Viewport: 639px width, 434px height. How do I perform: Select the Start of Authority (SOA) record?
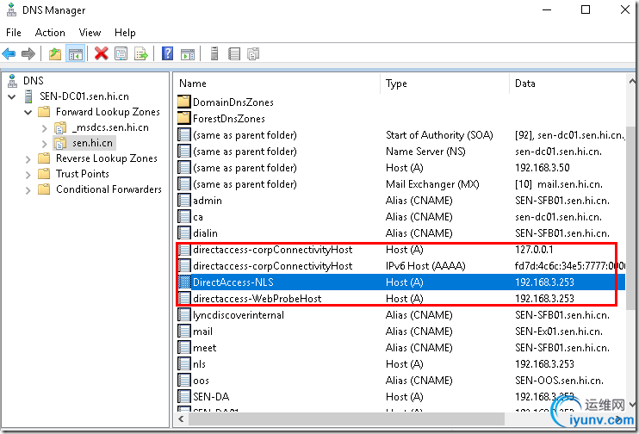[401, 135]
